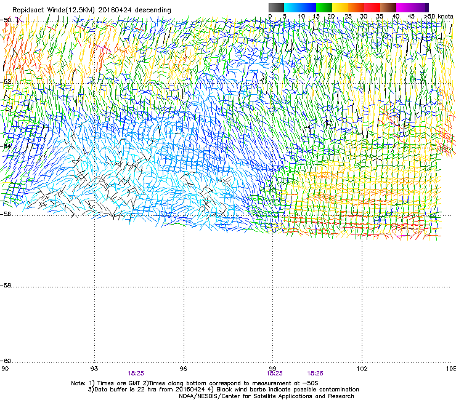Click the green 15-20 knots legend swatch
Viewport: 456px width, 400px height.
pyautogui.click(x=324, y=7)
